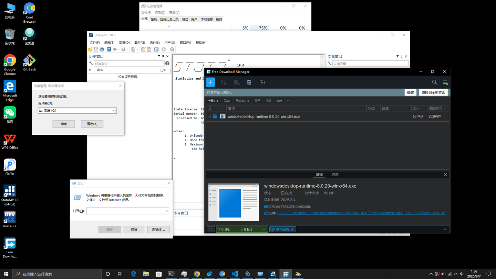Open Task View from the taskbar
This screenshot has height=279, width=496.
tap(120, 274)
